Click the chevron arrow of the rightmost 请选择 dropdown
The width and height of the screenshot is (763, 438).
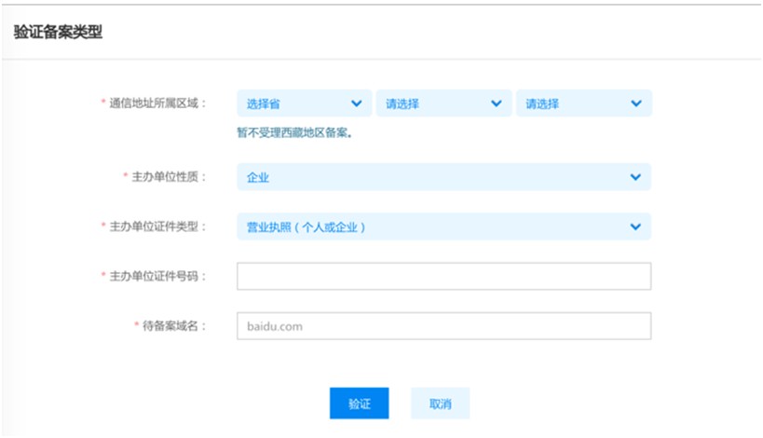636,103
